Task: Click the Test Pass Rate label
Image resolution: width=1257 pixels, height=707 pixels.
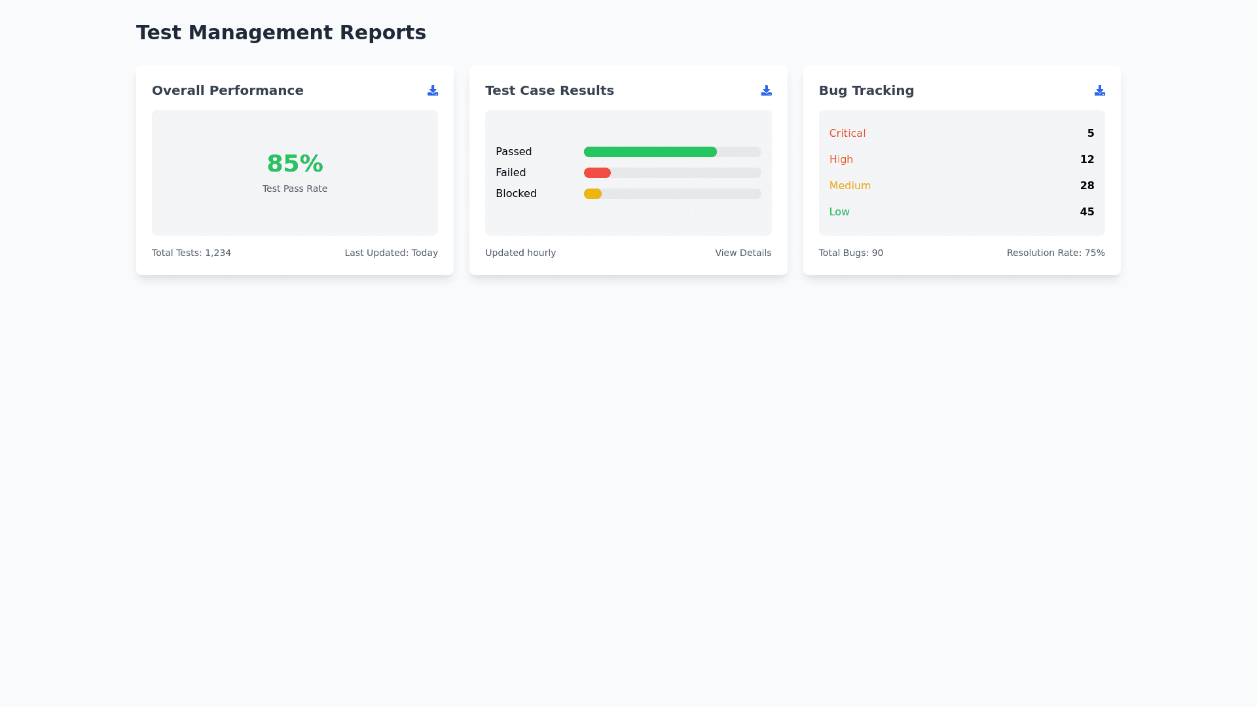Action: [295, 189]
